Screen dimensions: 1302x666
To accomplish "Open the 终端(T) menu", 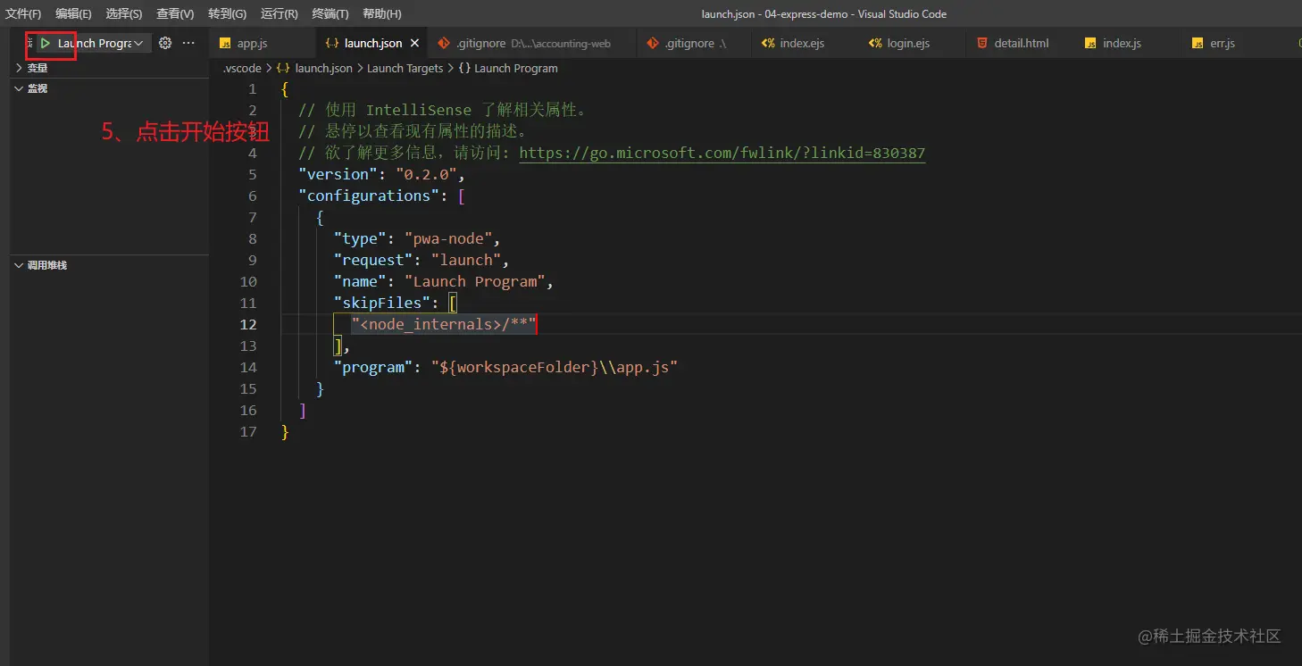I will click(330, 13).
